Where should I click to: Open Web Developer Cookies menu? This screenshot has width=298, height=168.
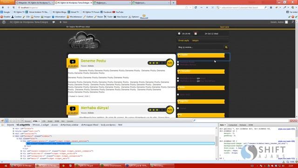coord(17,17)
